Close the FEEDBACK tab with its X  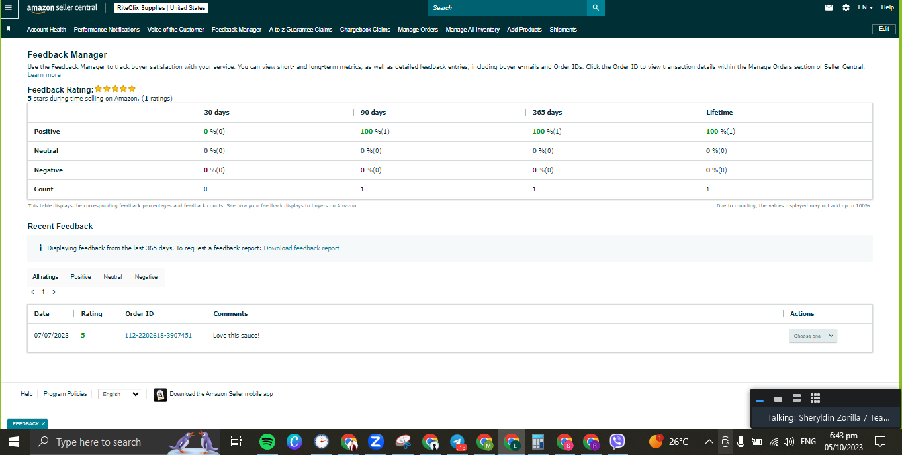pos(43,424)
